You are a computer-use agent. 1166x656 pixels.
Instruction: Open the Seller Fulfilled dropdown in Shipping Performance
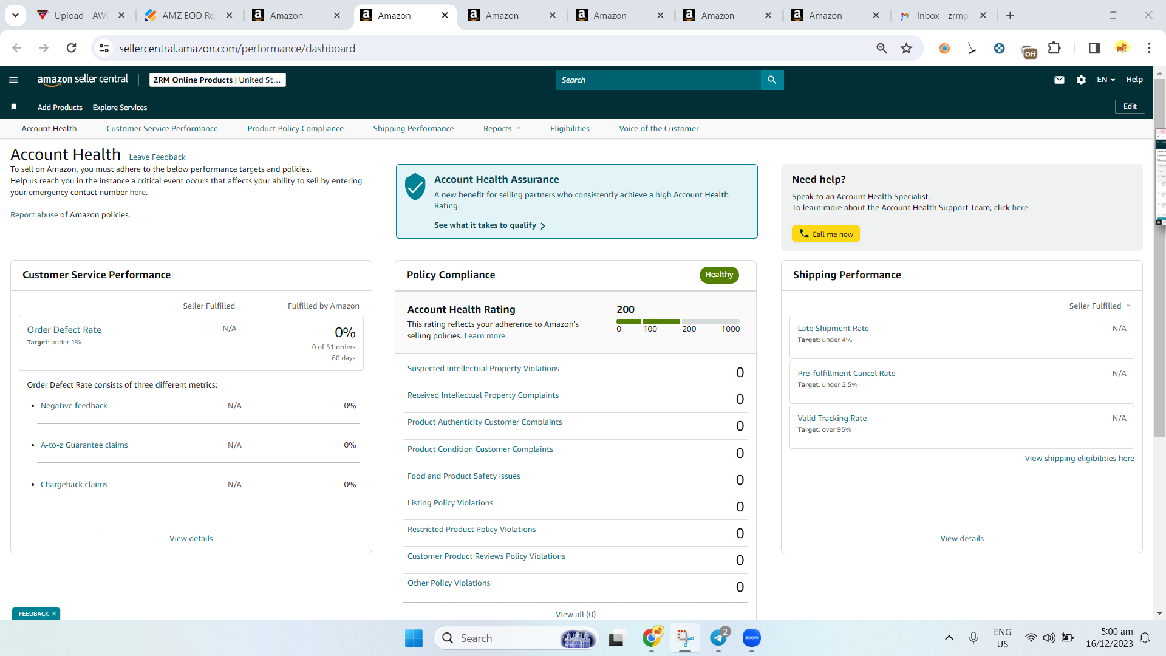[x=1100, y=306]
